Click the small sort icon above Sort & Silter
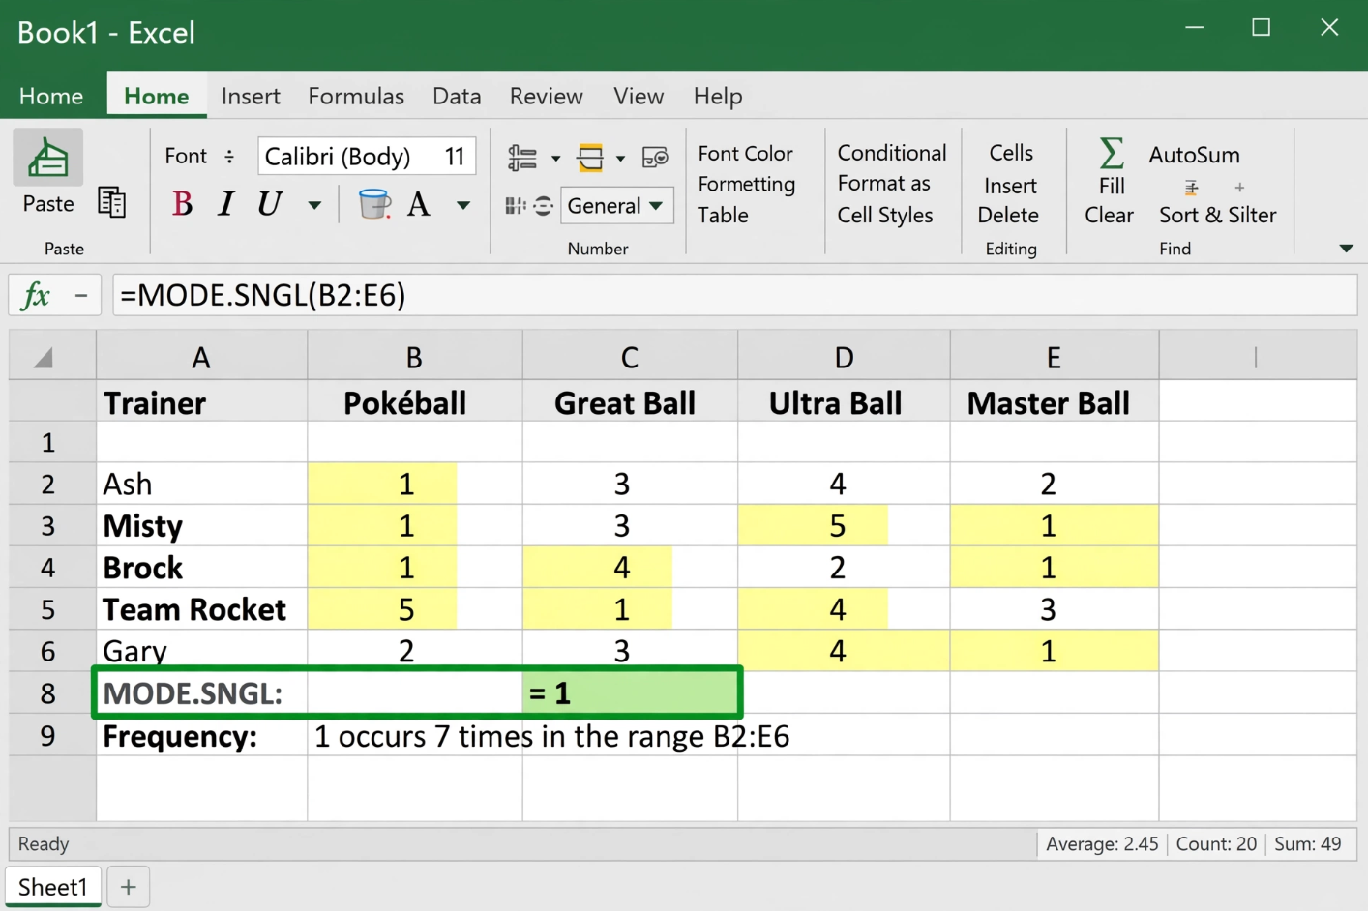Viewport: 1368px width, 911px height. [1191, 188]
